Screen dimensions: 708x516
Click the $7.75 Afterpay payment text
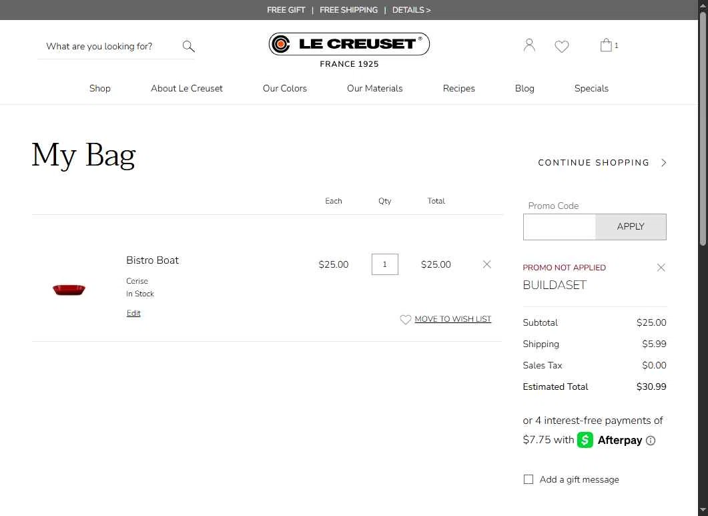(537, 440)
